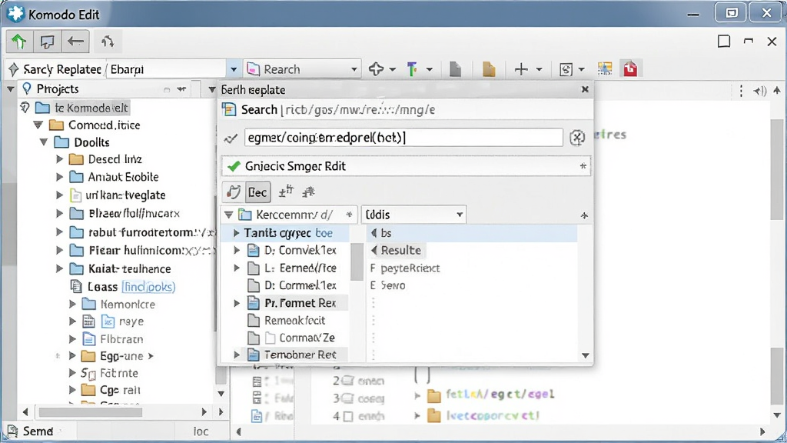Image resolution: width=787 pixels, height=443 pixels.
Task: Expand Pr. Femet Rex row
Action: tap(237, 303)
